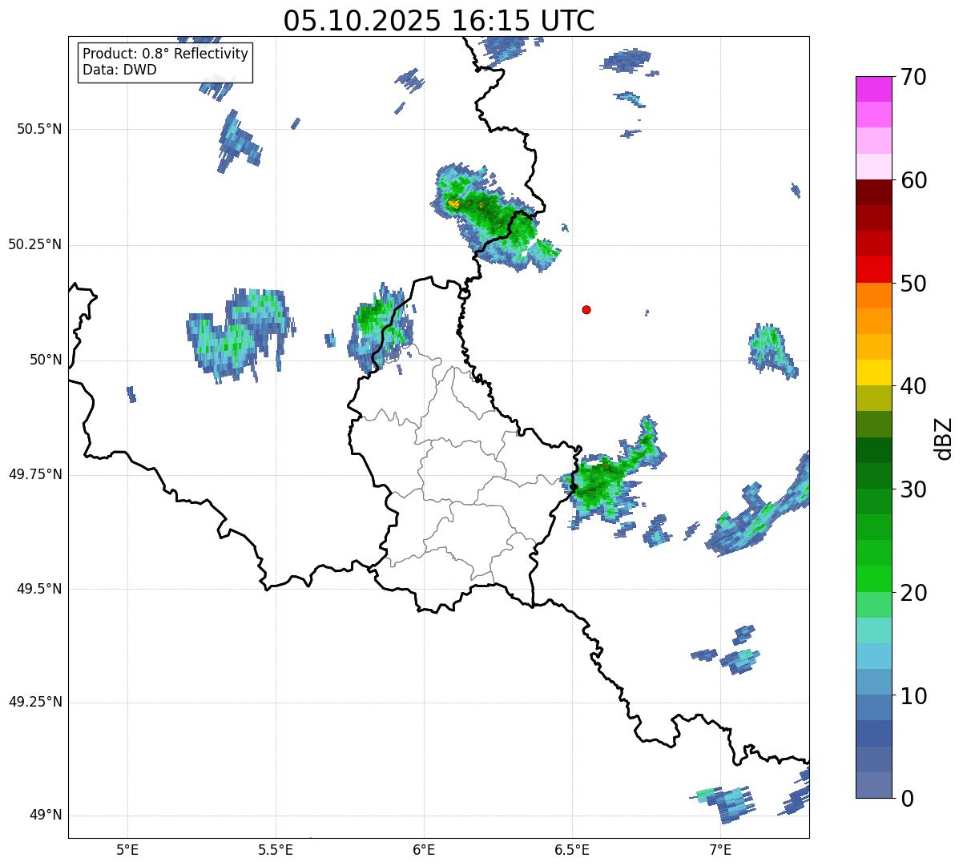Click the latitude label '49.75°N'
The height and width of the screenshot is (866, 963).
pyautogui.click(x=35, y=474)
